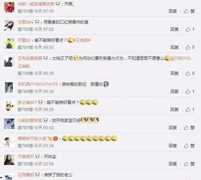201x180 pixels.
Task: Click 回复 on the floor 791 comment
Action: click(x=174, y=47)
